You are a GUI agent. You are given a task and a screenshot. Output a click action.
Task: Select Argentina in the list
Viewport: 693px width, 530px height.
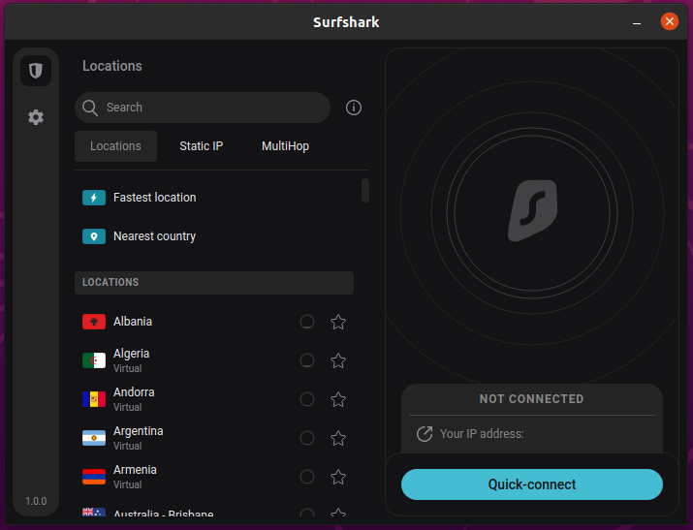pos(214,438)
